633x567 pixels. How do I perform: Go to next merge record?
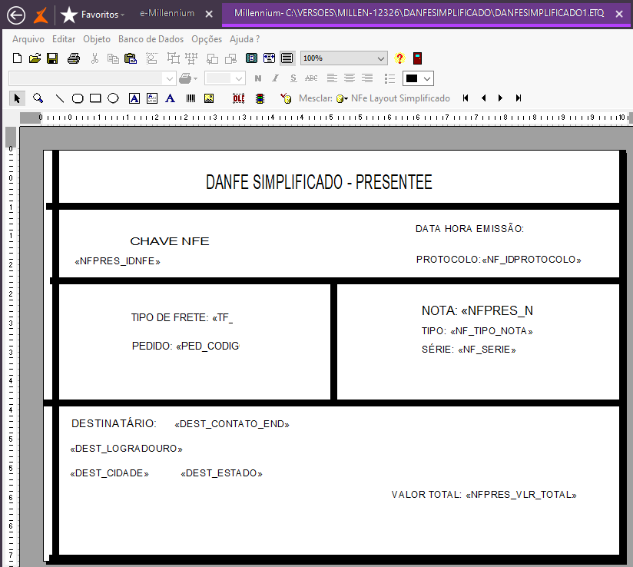tap(501, 98)
